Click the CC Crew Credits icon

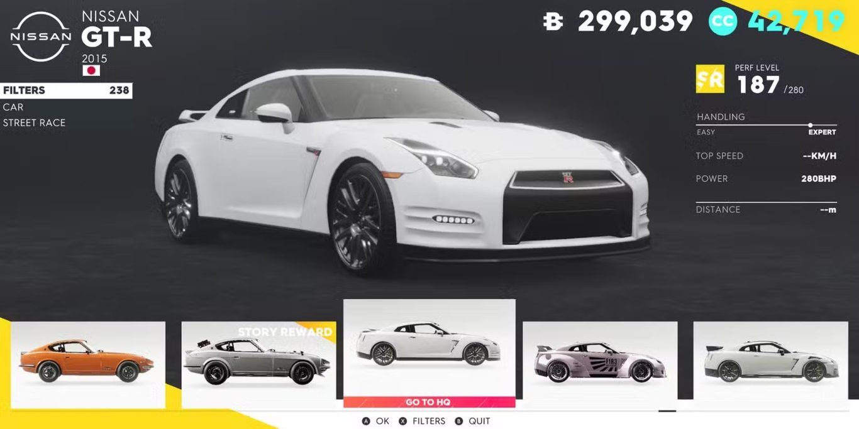click(x=723, y=22)
